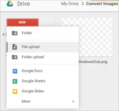Open the More submenu
This screenshot has height=111, width=119.
43,101
